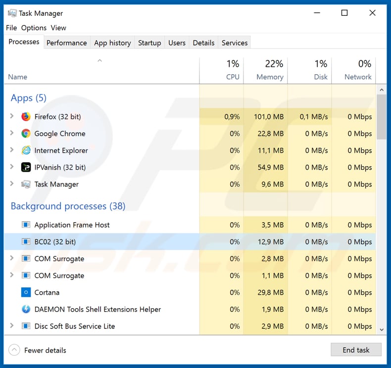Expand the Internet Explorer process group
The image size is (391, 368).
coord(12,150)
